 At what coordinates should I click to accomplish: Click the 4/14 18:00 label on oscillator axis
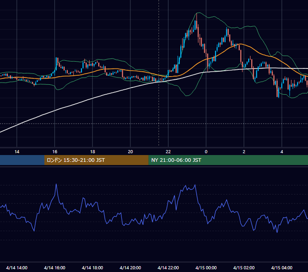pos(92,267)
